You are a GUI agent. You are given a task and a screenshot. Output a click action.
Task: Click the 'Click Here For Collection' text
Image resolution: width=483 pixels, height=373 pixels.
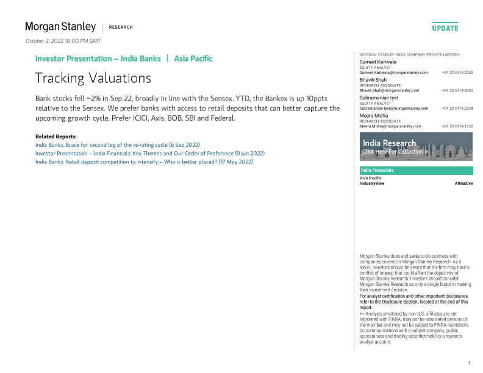395,152
